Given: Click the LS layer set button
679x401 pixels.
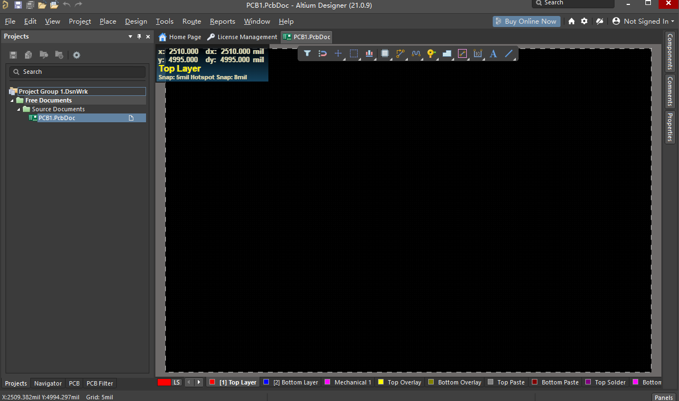Looking at the screenshot, I should [176, 382].
